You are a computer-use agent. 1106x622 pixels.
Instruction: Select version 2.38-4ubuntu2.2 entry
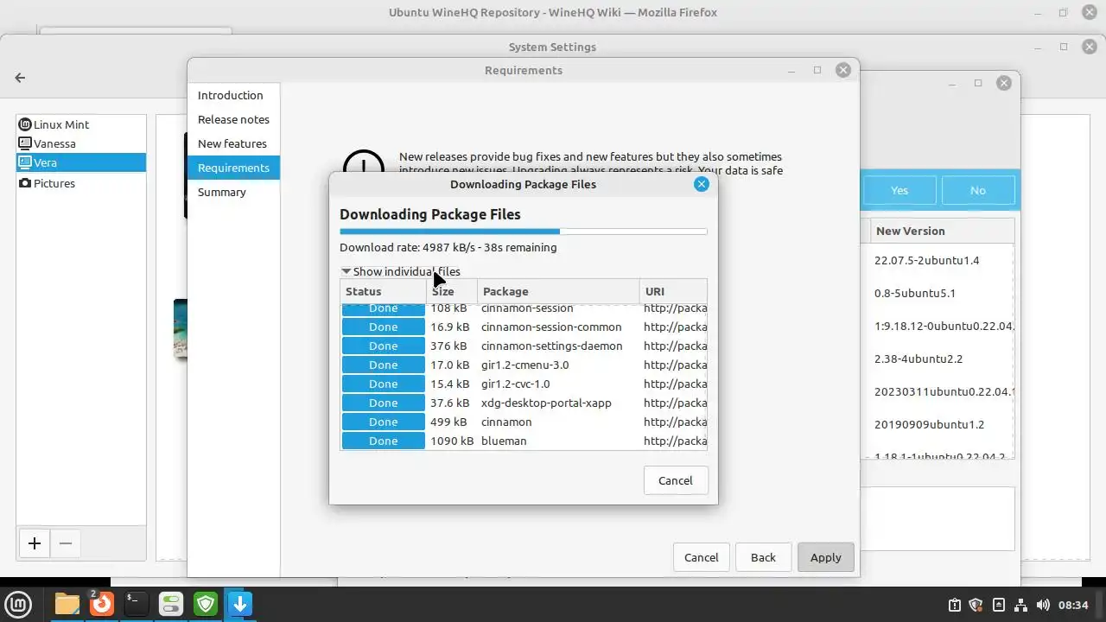point(918,359)
